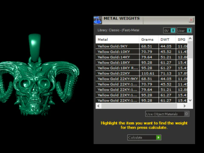Select the Yellow Gold:9KY row
Image resolution: width=204 pixels, height=153 pixels.
pos(142,46)
